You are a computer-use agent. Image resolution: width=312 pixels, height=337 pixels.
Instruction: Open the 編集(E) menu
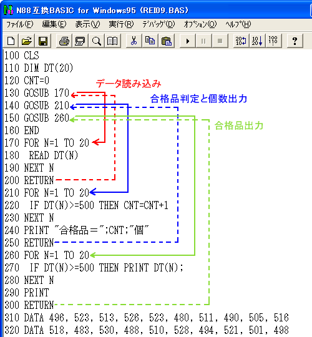click(54, 24)
